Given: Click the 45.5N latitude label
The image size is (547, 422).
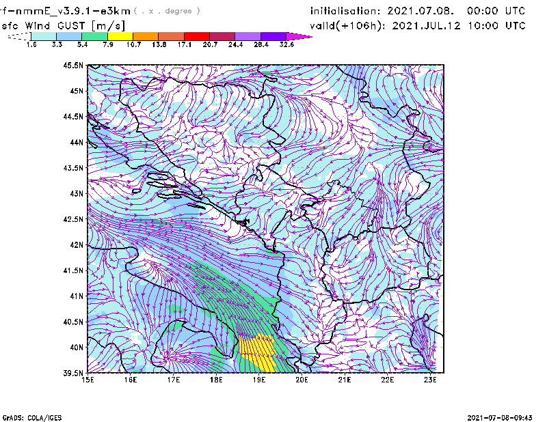Looking at the screenshot, I should coord(73,65).
